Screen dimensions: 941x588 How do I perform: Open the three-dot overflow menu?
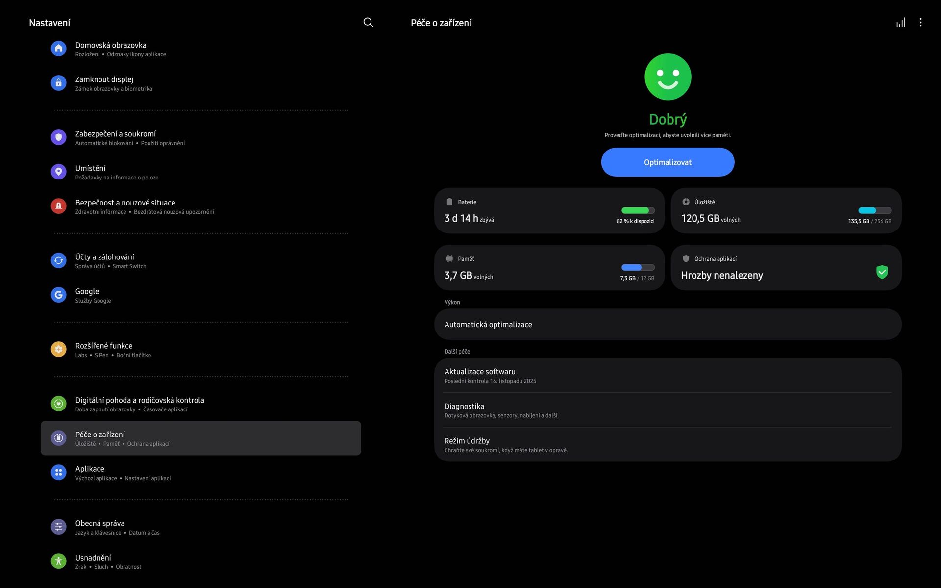[920, 23]
